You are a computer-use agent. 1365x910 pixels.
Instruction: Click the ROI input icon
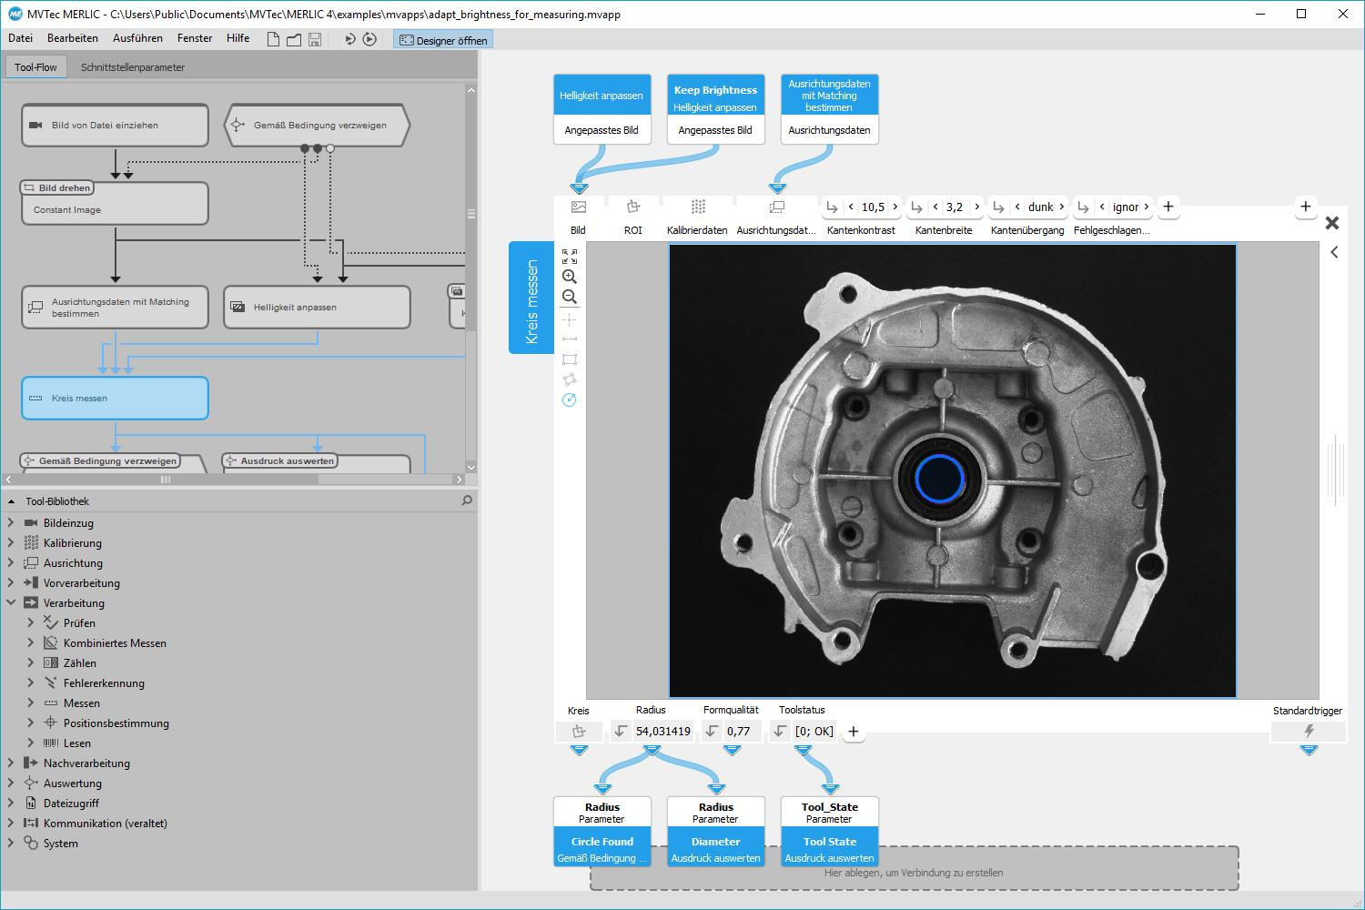(x=633, y=207)
